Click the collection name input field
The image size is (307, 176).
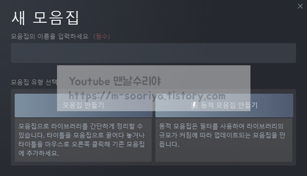coord(153,53)
